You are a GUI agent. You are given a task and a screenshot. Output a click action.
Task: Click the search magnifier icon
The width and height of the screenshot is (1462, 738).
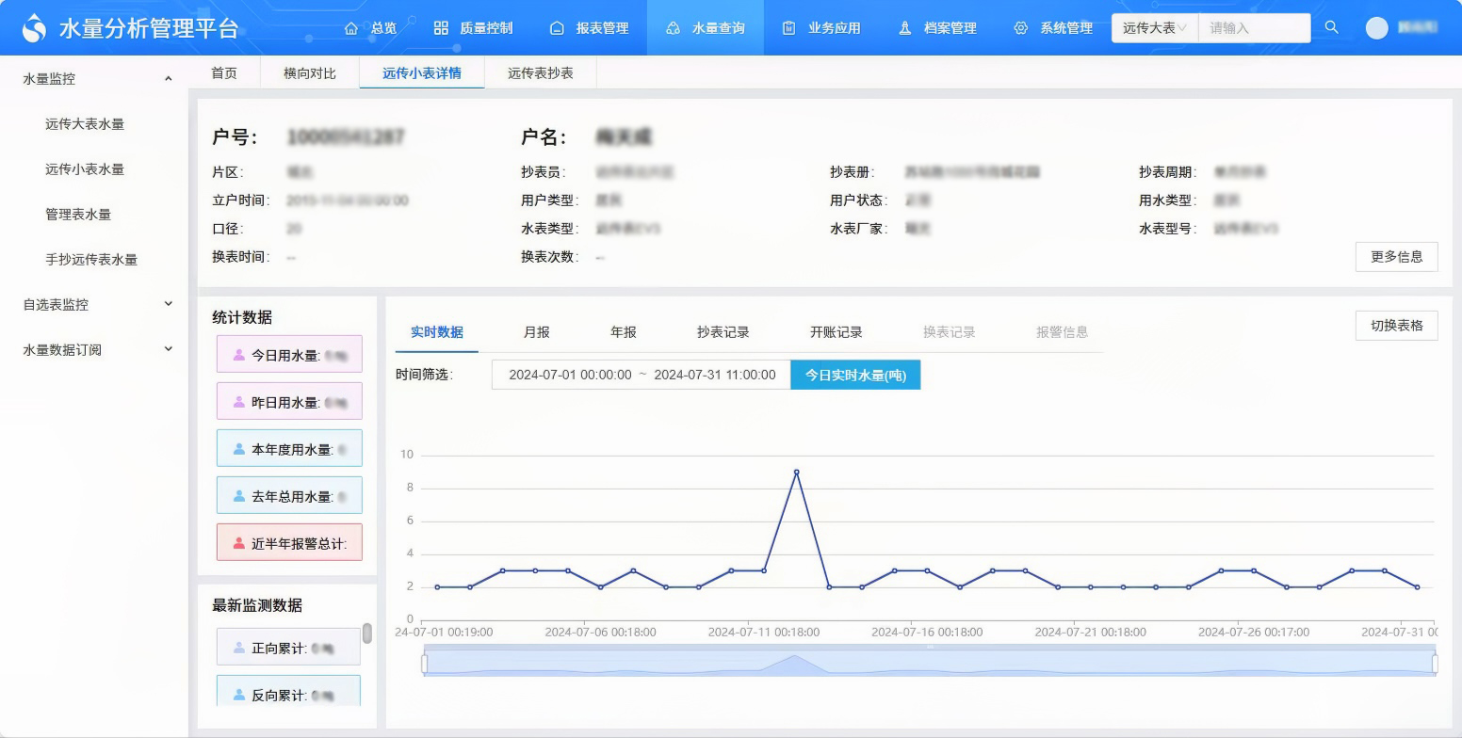[1331, 27]
